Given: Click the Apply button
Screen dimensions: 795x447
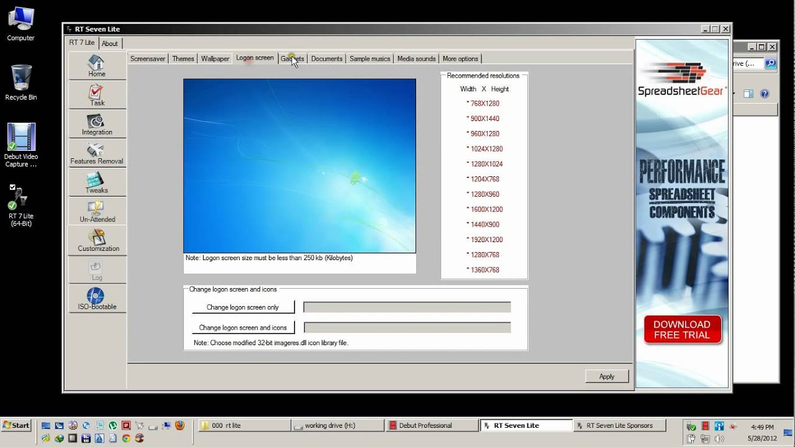Looking at the screenshot, I should point(607,376).
